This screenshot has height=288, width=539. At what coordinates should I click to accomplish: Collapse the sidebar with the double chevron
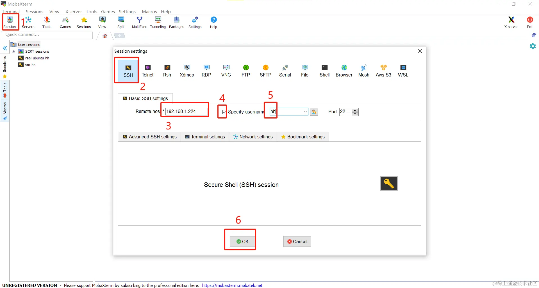(5, 48)
